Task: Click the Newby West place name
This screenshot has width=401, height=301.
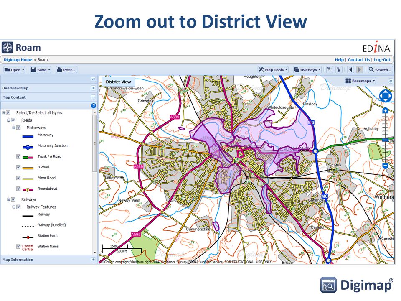Action: coord(129,200)
